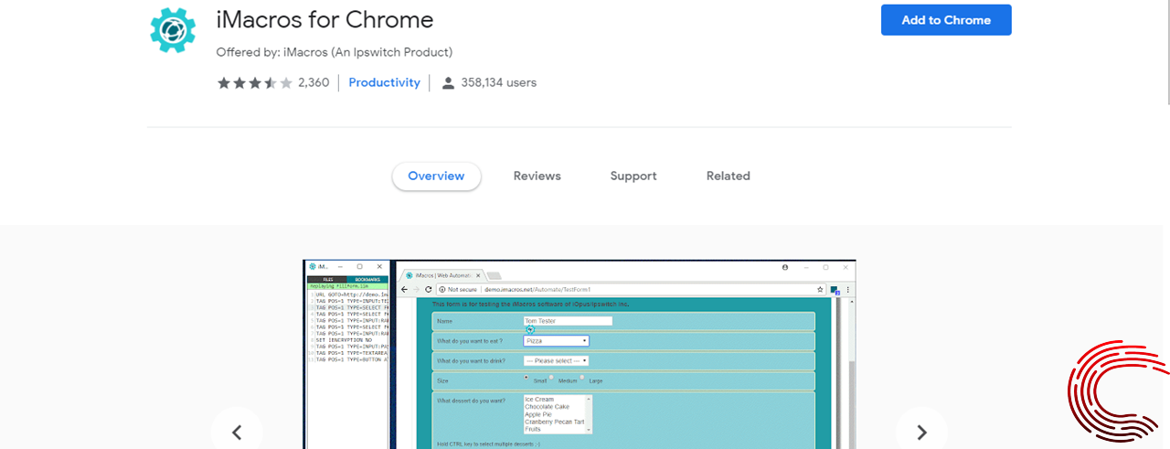
Task: Click the Offered by iMacros text
Action: point(335,52)
